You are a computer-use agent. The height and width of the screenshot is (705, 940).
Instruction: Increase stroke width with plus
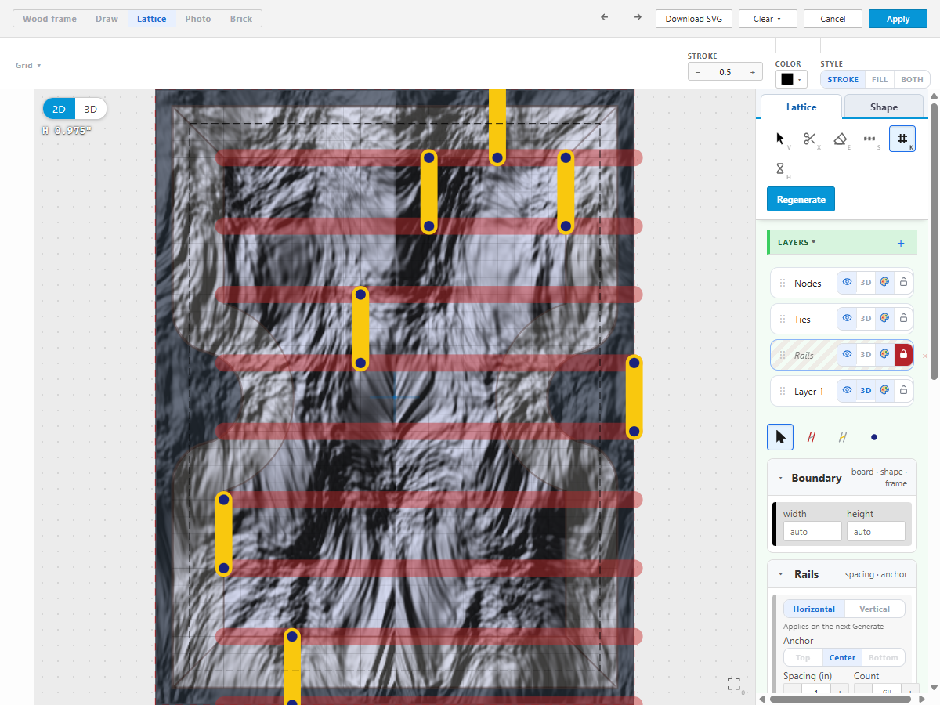point(753,72)
